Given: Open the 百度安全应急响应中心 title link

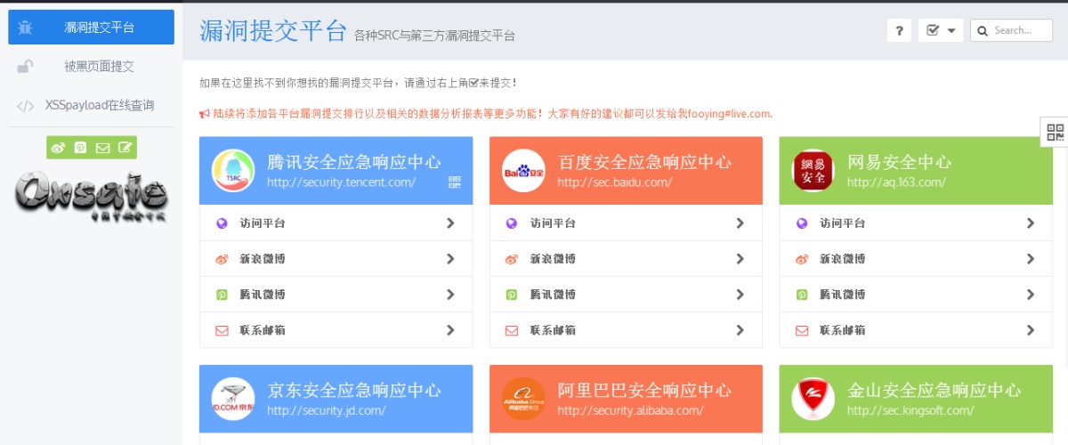Looking at the screenshot, I should 644,162.
